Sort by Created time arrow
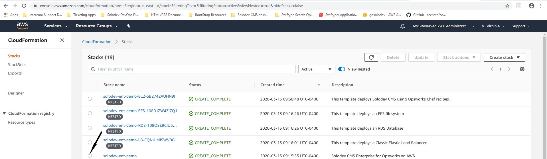The image size is (547, 159). 319,85
